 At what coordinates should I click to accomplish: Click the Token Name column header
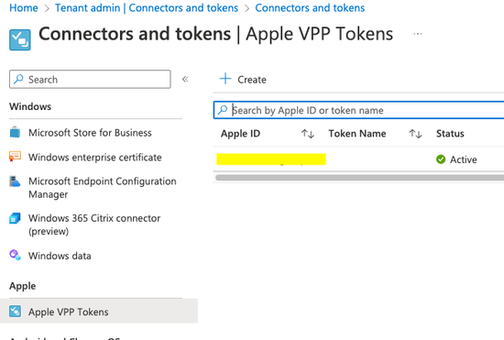click(x=357, y=134)
